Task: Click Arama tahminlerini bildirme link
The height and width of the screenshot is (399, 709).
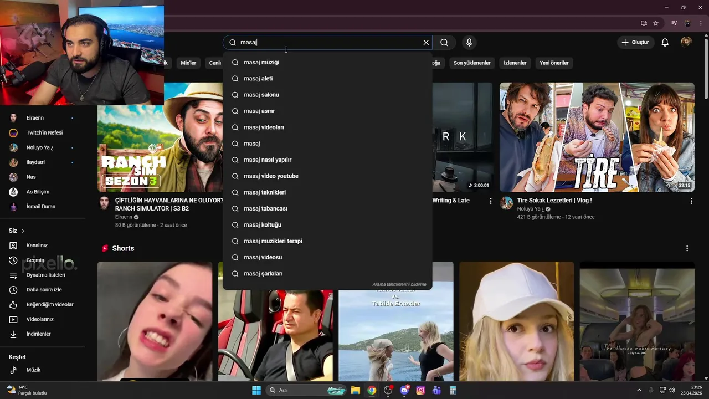Action: coord(399,284)
